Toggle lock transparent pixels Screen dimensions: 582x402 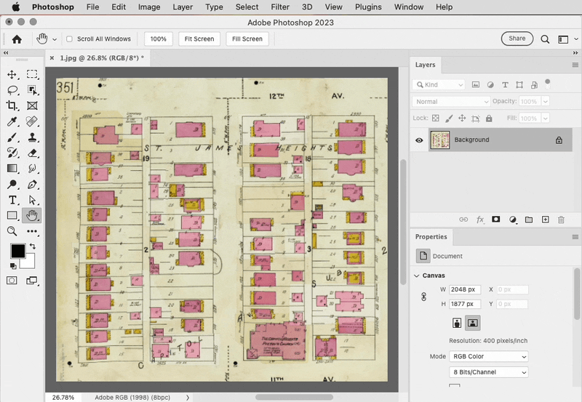click(x=436, y=118)
